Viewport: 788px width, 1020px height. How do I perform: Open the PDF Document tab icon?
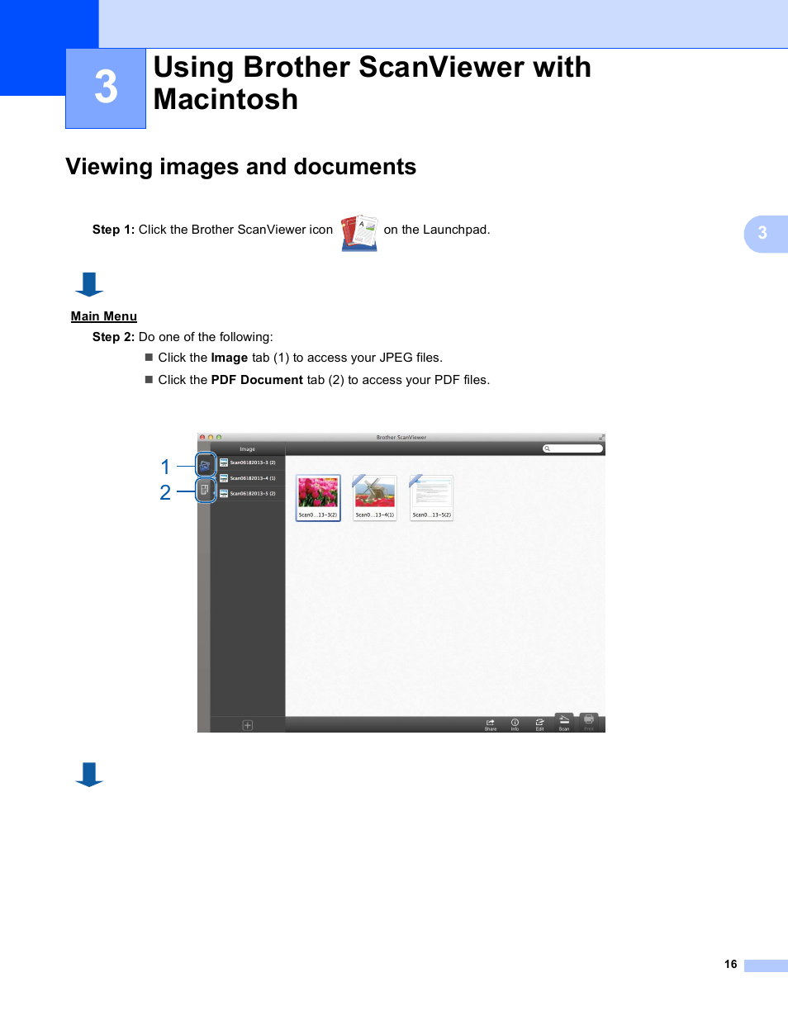pyautogui.click(x=205, y=490)
